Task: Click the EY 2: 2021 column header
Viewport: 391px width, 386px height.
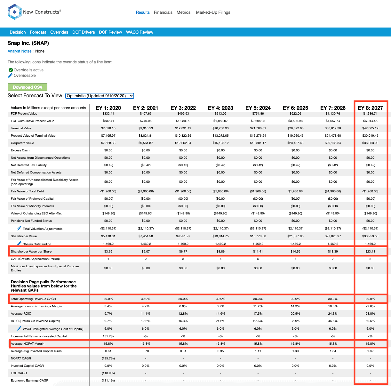Action: point(146,108)
